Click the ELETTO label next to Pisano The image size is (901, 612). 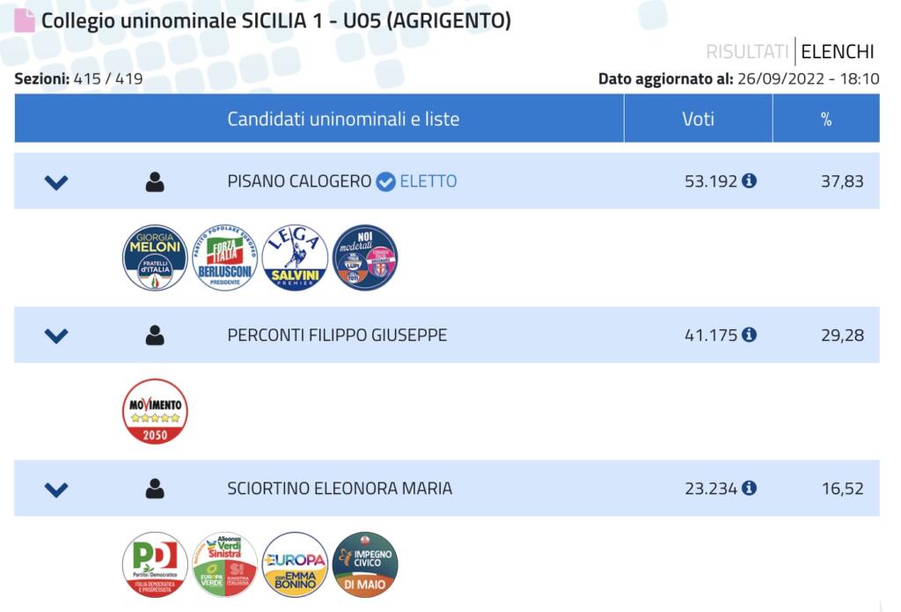coord(428,181)
